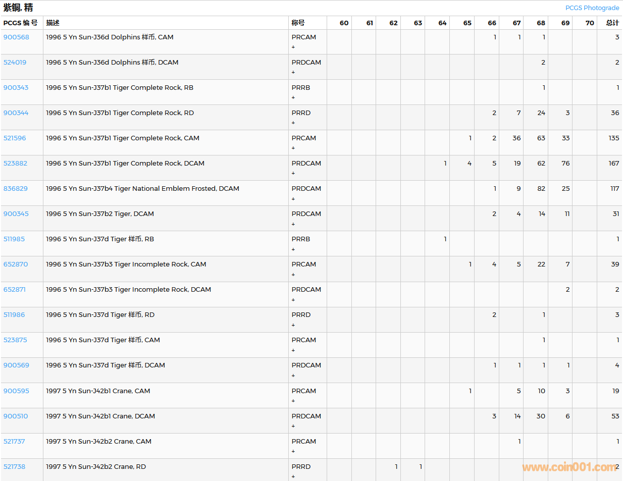Select PCGS number 836829 link
Viewport: 623px width, 481px height.
point(16,189)
